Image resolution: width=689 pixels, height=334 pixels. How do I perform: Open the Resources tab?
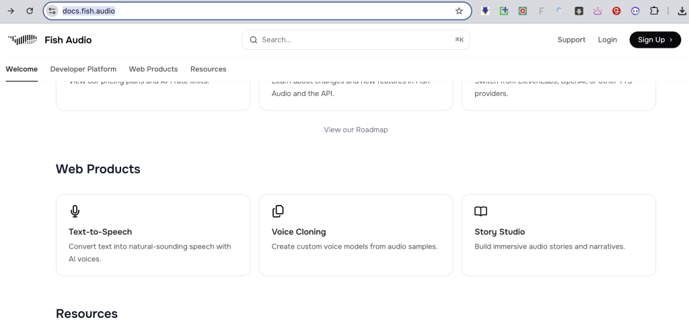(209, 69)
